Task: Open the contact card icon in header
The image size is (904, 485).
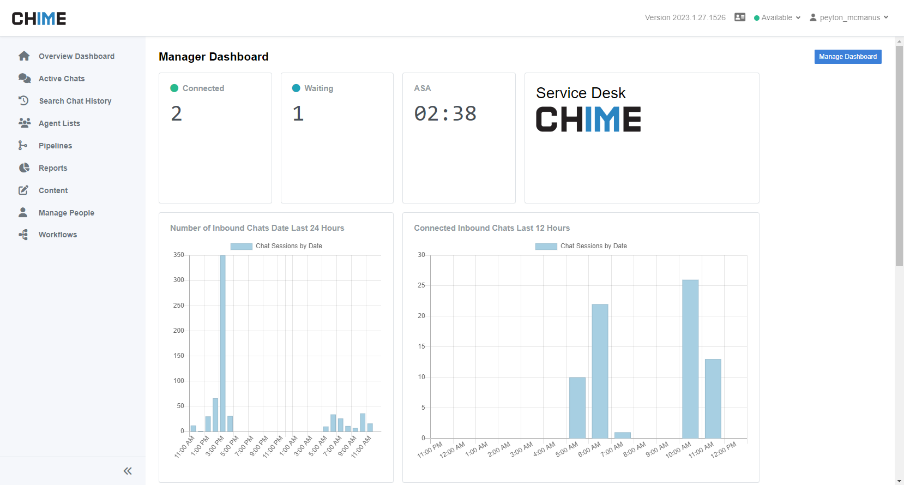Action: coord(740,17)
